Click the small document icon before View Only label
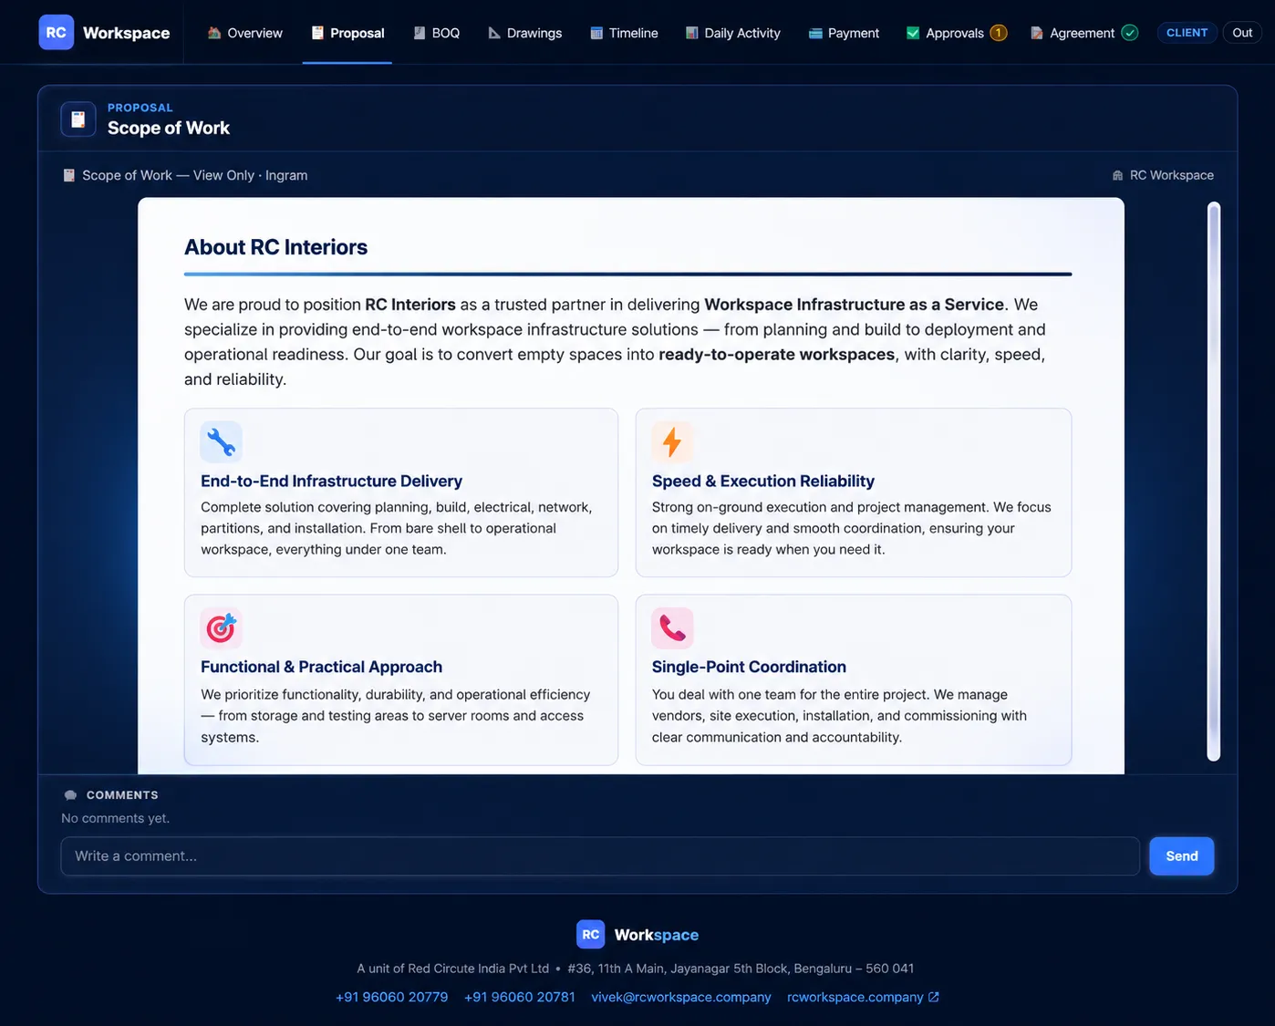Screen dimensions: 1275x1026 click(x=68, y=175)
